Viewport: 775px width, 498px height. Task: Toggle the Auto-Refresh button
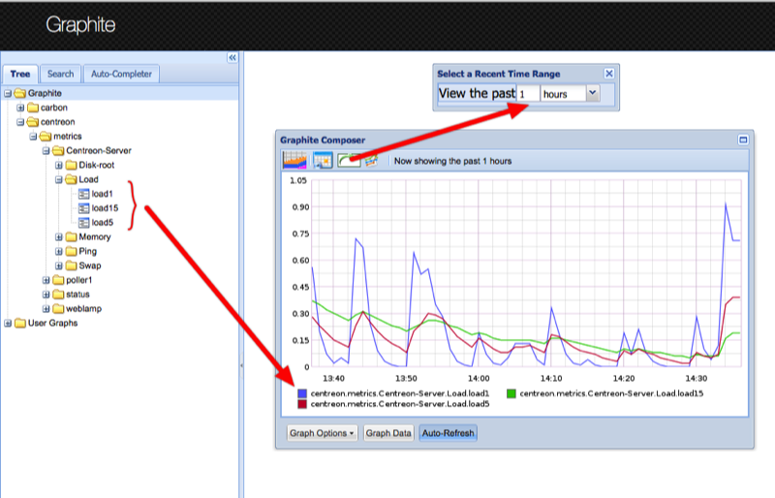(x=448, y=433)
